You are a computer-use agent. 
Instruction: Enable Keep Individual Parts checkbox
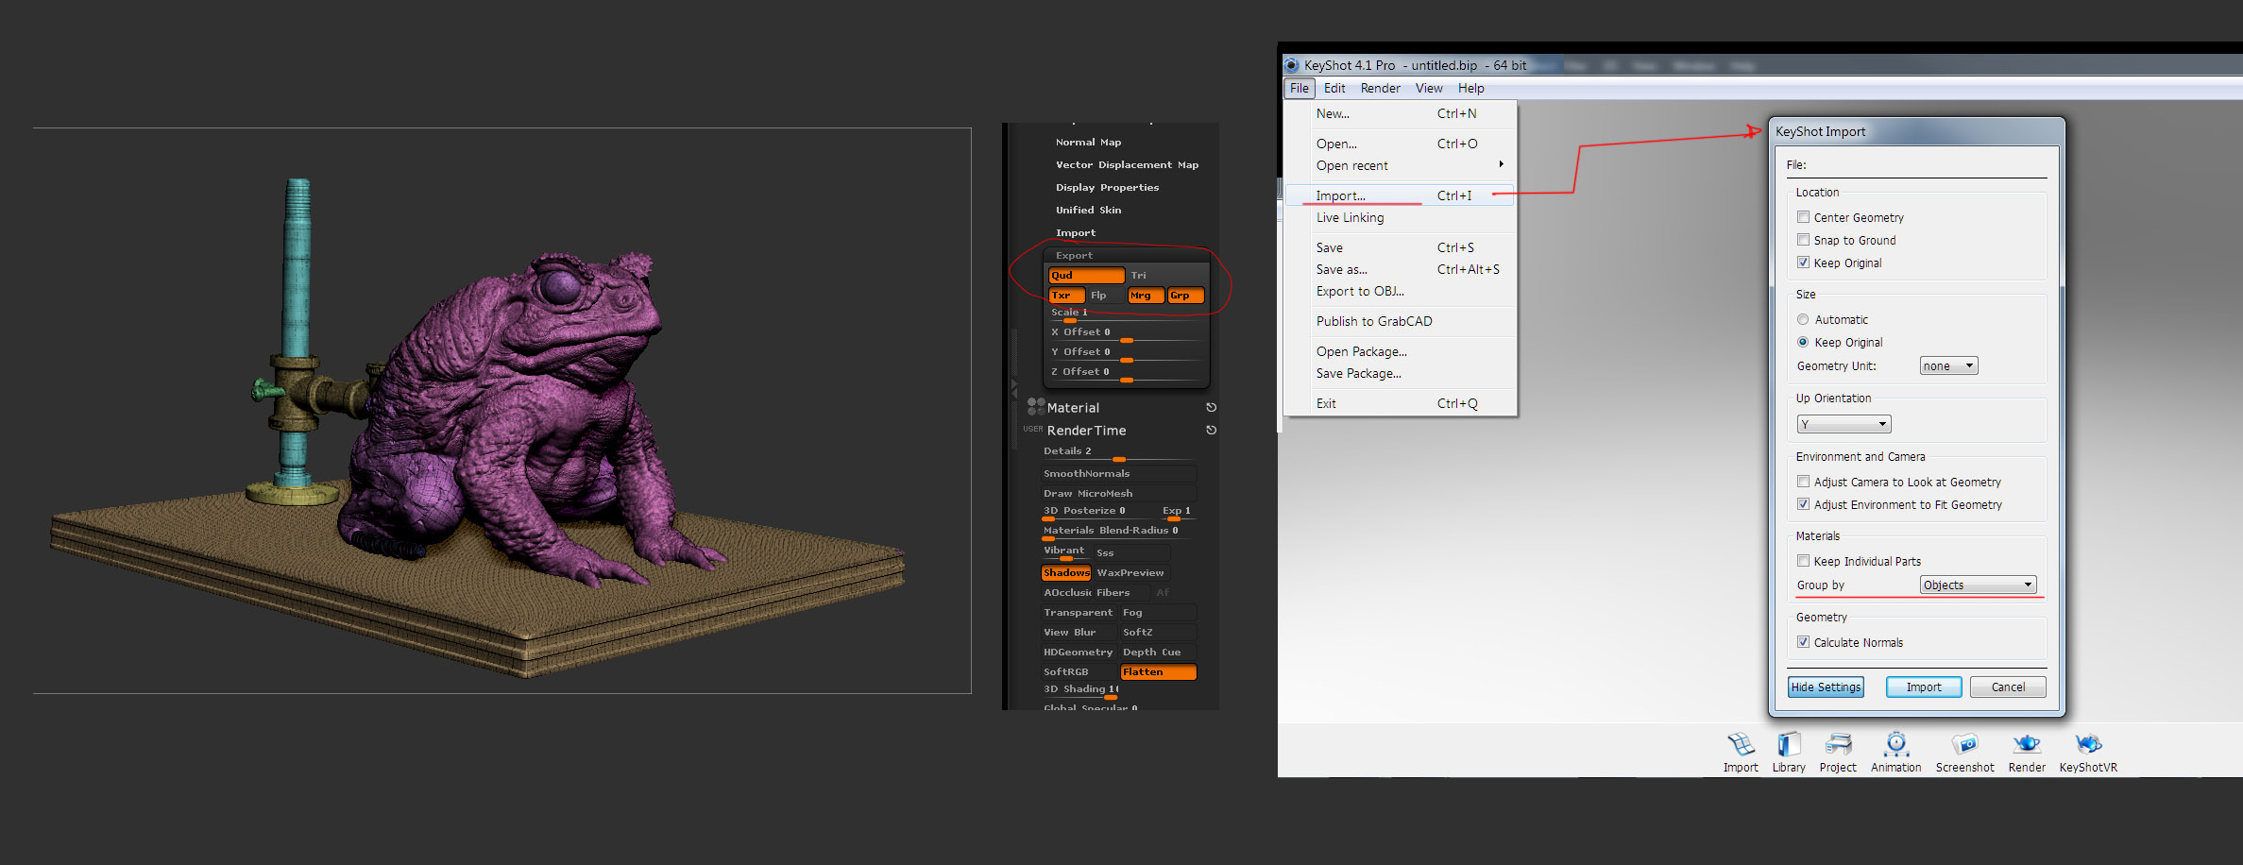coord(1803,561)
